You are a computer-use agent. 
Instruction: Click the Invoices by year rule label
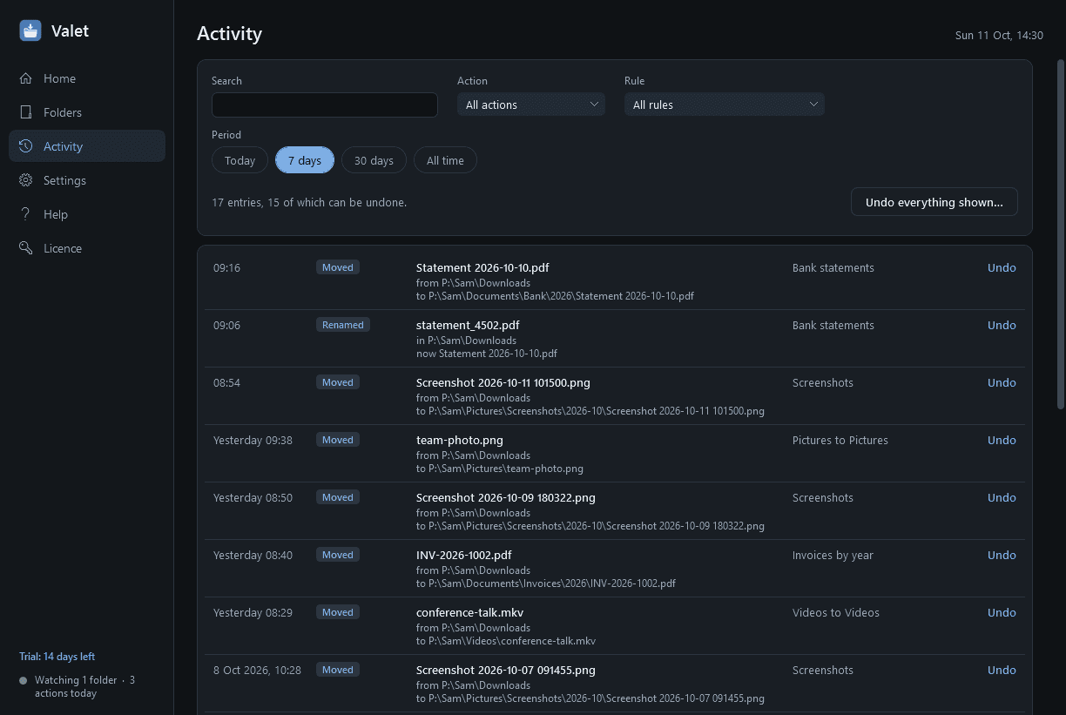(x=833, y=555)
